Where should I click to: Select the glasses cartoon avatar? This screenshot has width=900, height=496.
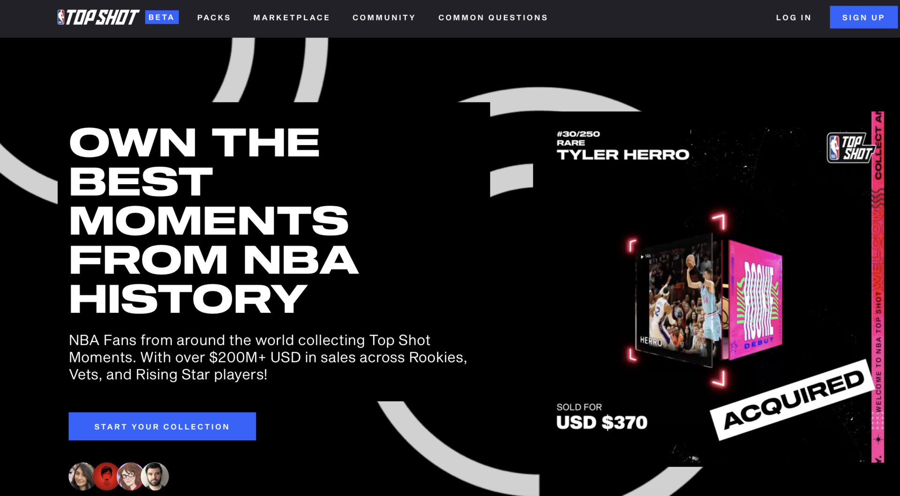[x=130, y=476]
